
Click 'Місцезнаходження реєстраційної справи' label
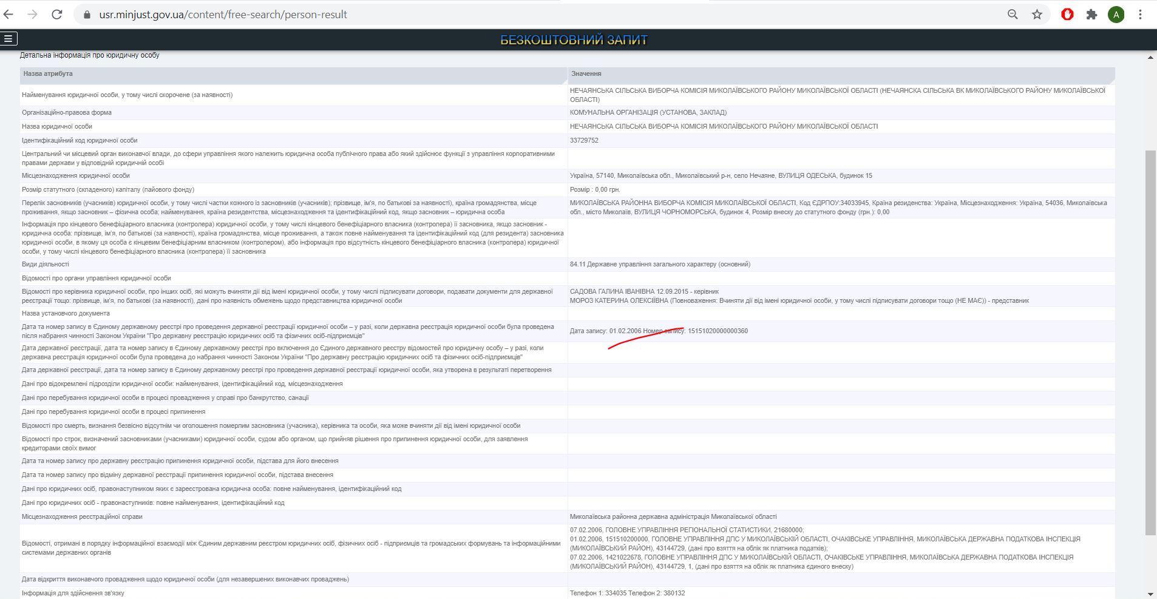[x=82, y=516]
